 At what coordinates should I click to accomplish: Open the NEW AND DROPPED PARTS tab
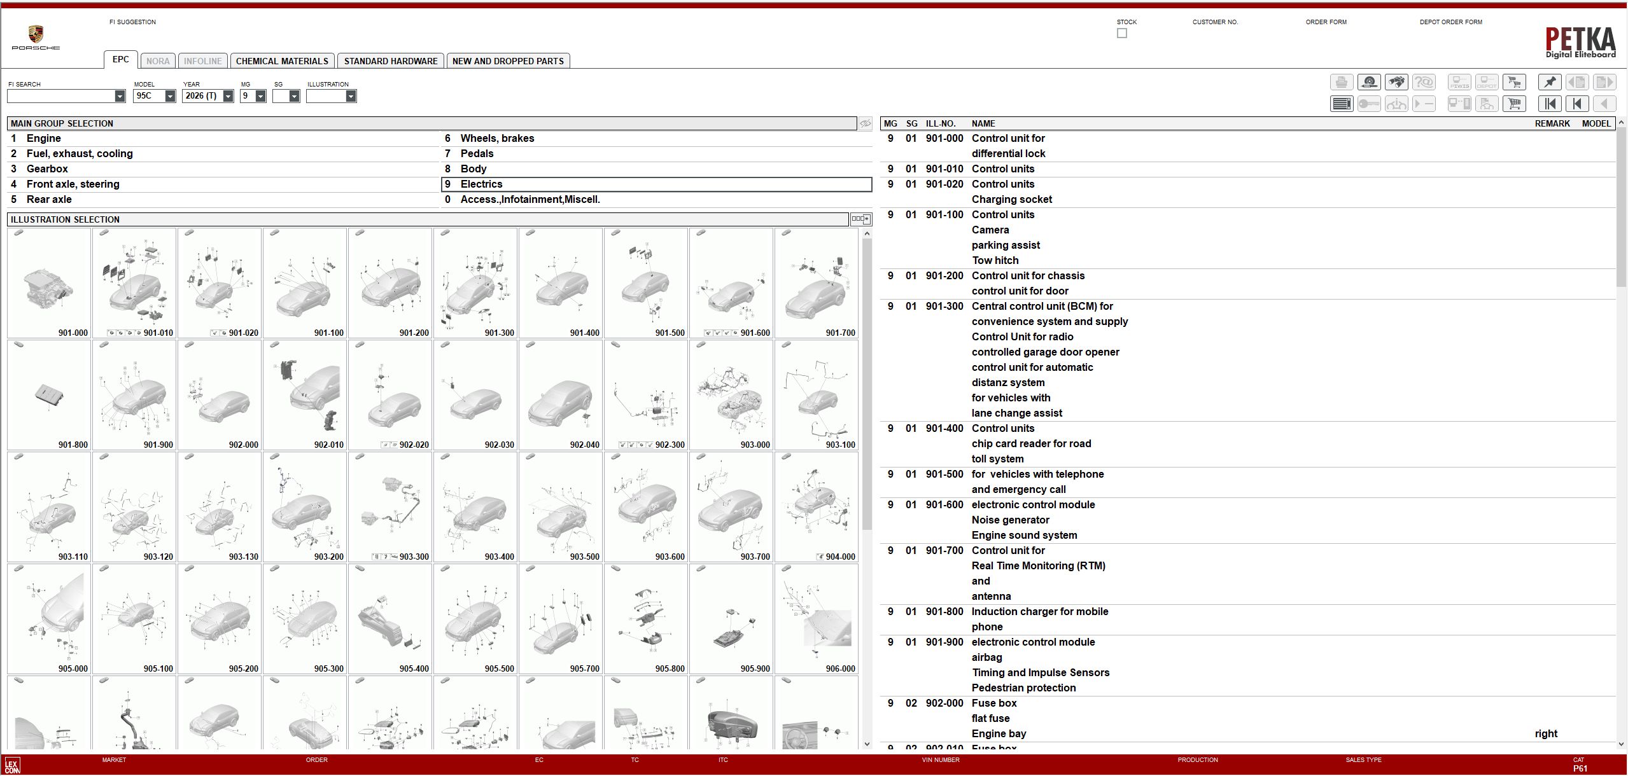508,61
